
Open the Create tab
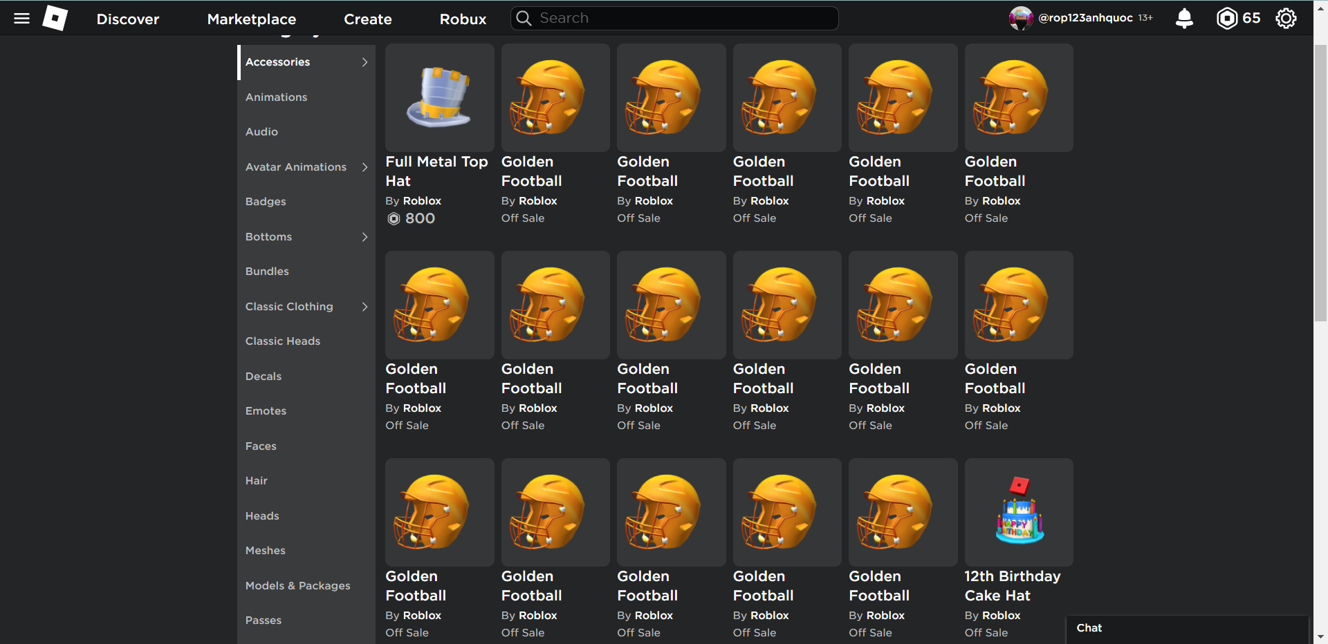coord(368,19)
